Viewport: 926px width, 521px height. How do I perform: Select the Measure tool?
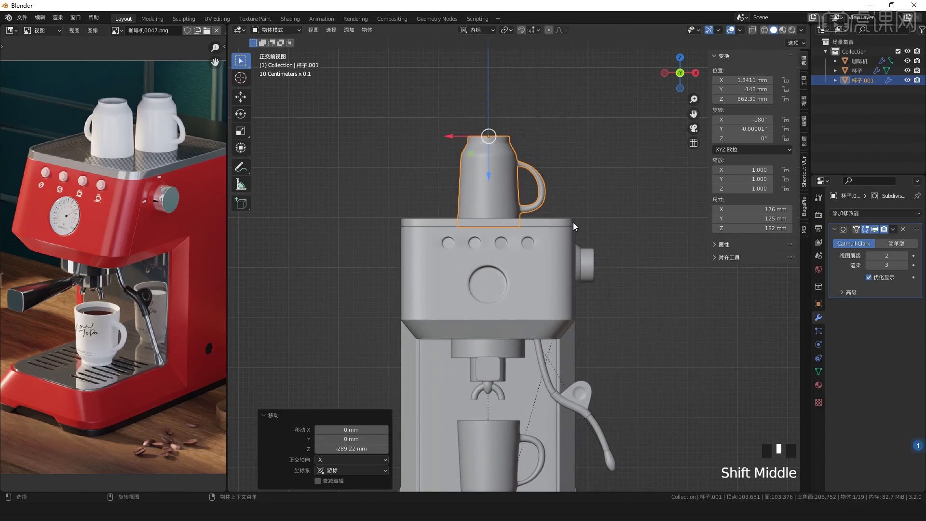point(241,184)
